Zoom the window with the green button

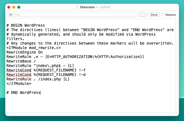(x=19, y=7)
